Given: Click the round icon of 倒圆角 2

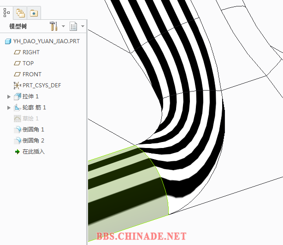Looking at the screenshot, I should [x=18, y=141].
